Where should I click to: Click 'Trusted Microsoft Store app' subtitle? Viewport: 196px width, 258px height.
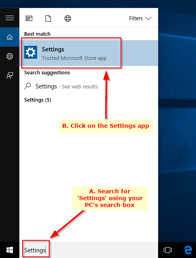tap(74, 58)
